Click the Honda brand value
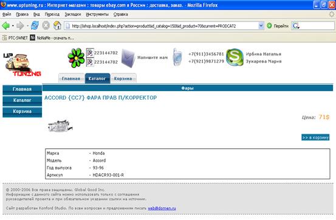The image size is (336, 220). click(x=98, y=153)
